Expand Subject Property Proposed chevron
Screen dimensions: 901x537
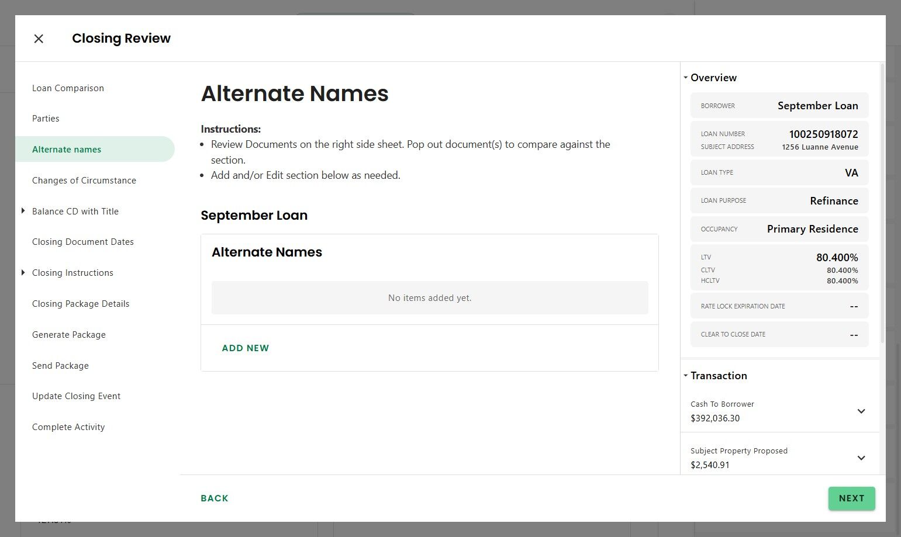point(861,458)
